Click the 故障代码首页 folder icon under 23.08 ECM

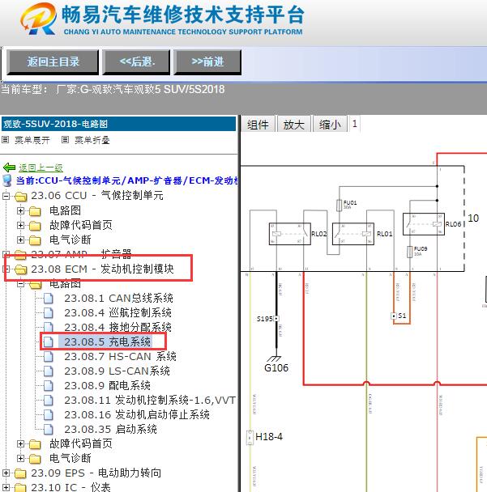click(35, 444)
